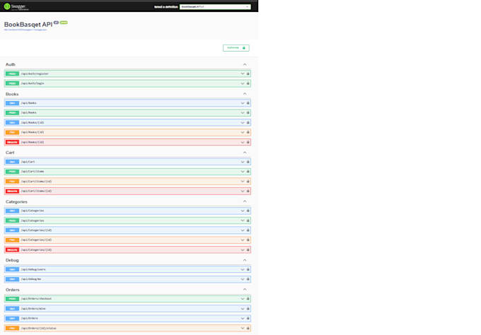Click lock icon on POST Auth login row
The image size is (481, 335).
point(248,83)
